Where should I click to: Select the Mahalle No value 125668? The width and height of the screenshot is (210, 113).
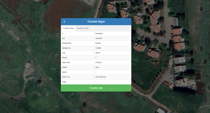tap(98, 48)
